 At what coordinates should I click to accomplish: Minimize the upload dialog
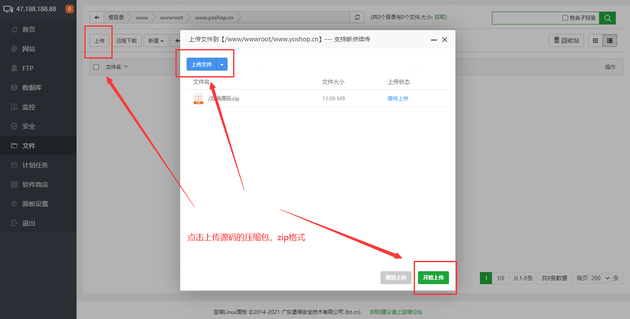click(x=434, y=40)
